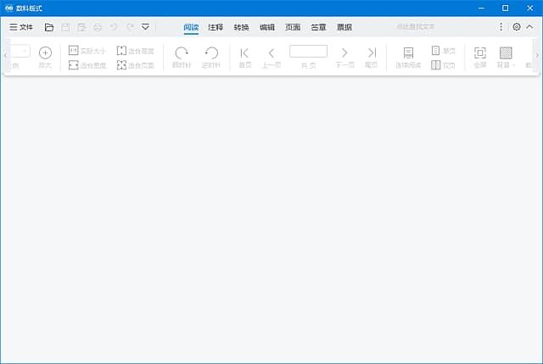Switch to the 页面 tab
Screen dimensions: 543x364
click(293, 27)
